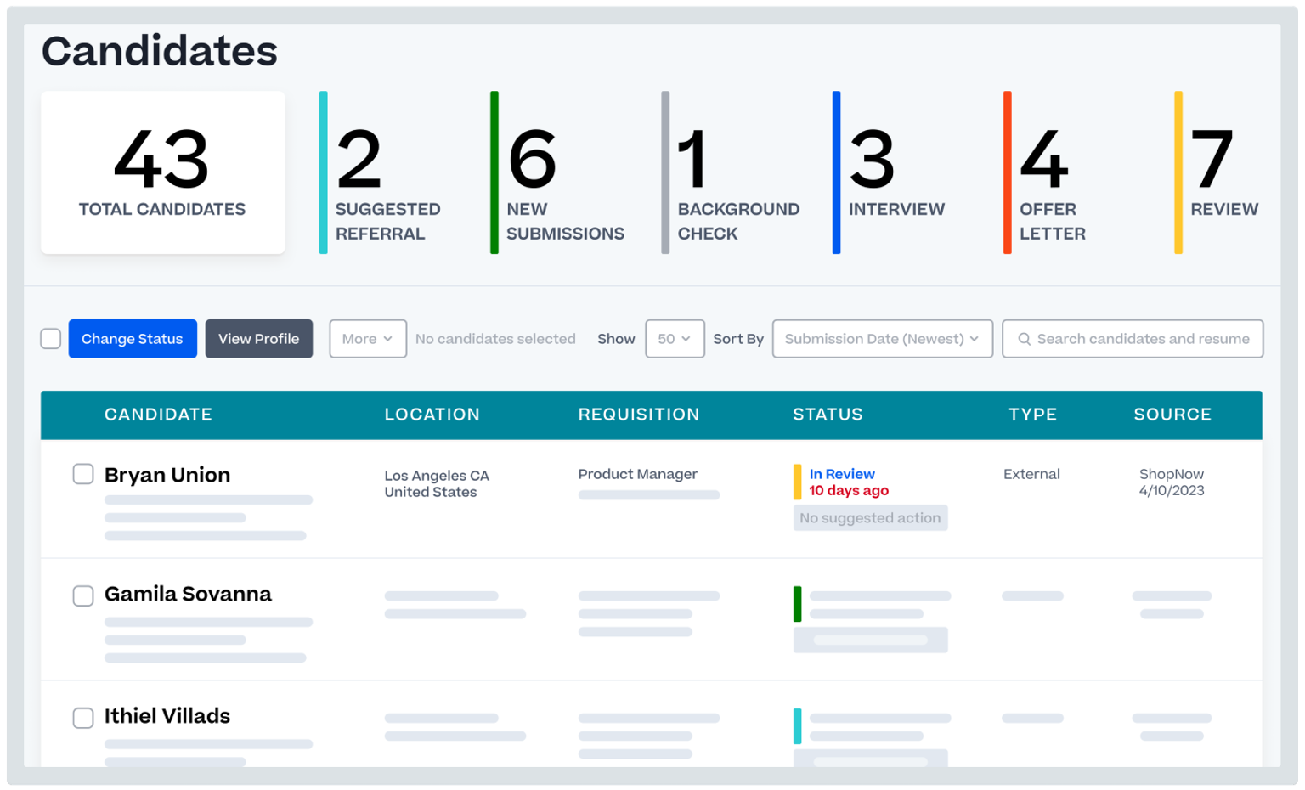Open Sort By Submission Date dropdown
The height and width of the screenshot is (790, 1305).
882,339
